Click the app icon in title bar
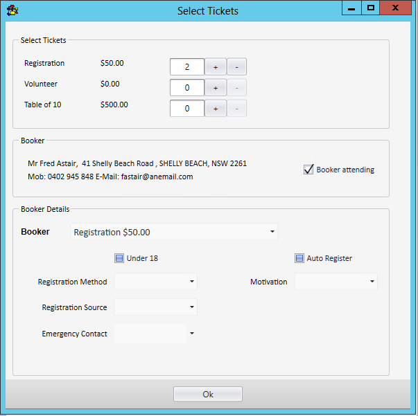 [12, 10]
